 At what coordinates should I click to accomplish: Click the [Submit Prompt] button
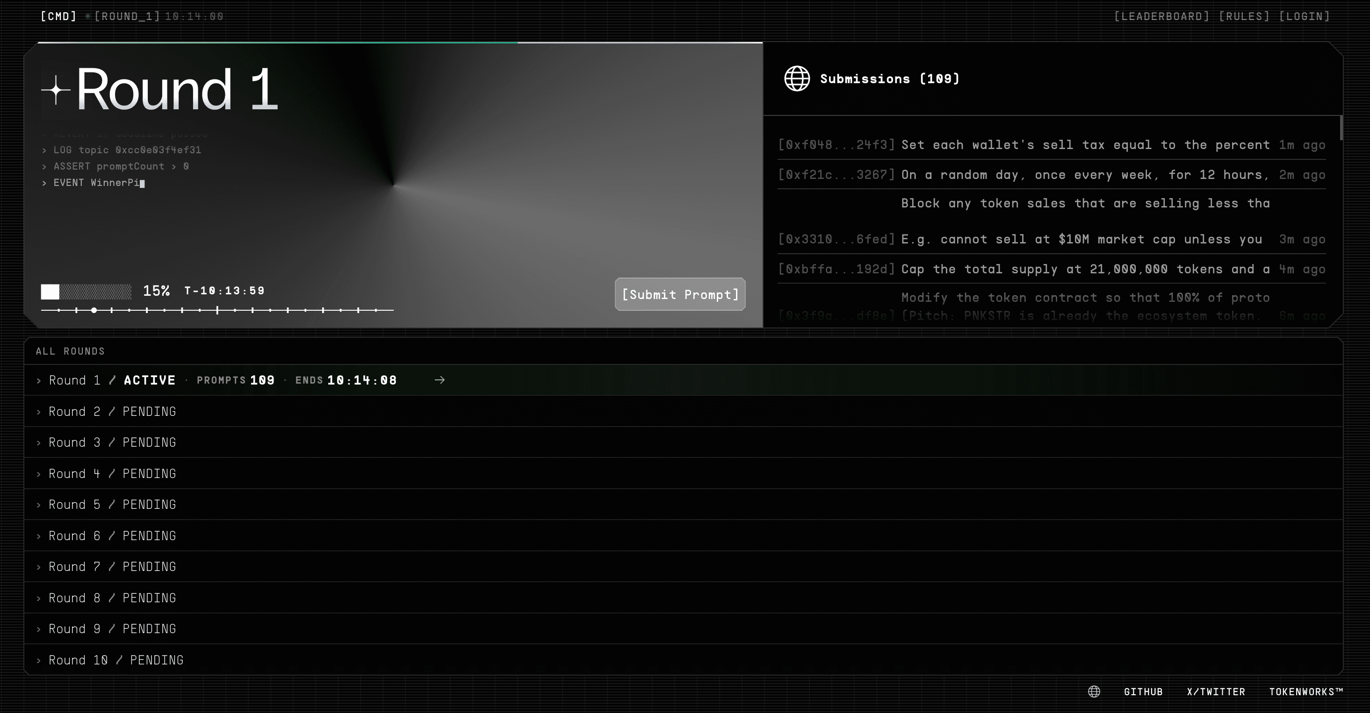(680, 294)
